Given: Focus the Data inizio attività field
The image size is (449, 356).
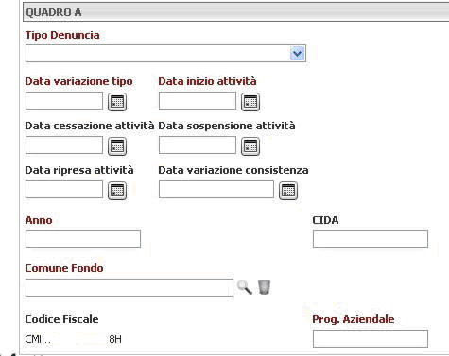Looking at the screenshot, I should pos(198,101).
